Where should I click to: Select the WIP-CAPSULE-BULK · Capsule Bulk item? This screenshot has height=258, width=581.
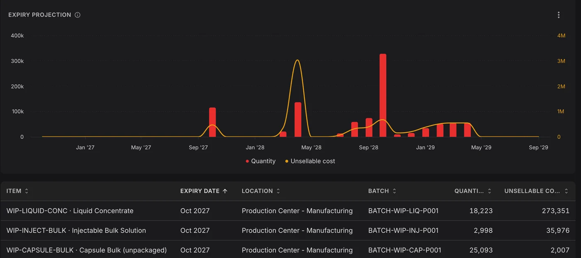click(x=87, y=250)
